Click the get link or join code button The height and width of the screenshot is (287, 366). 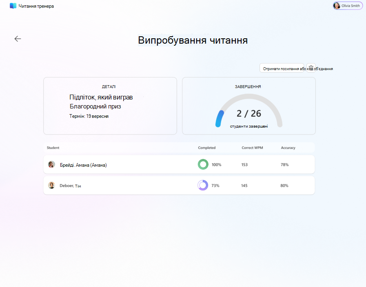[282, 68]
